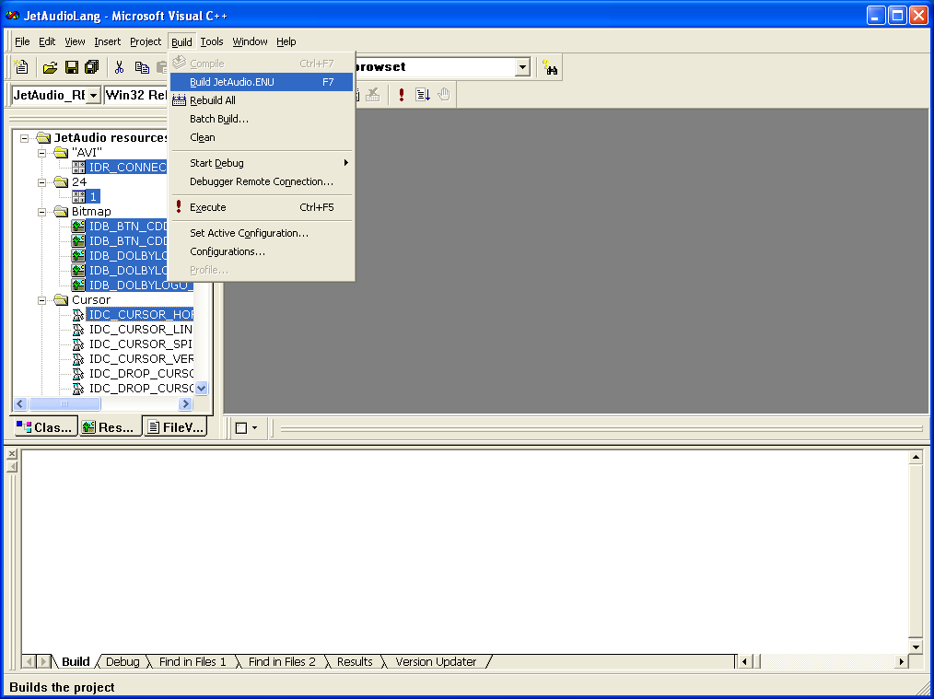The width and height of the screenshot is (934, 699).
Task: Click the Search binoculars icon
Action: (x=550, y=67)
